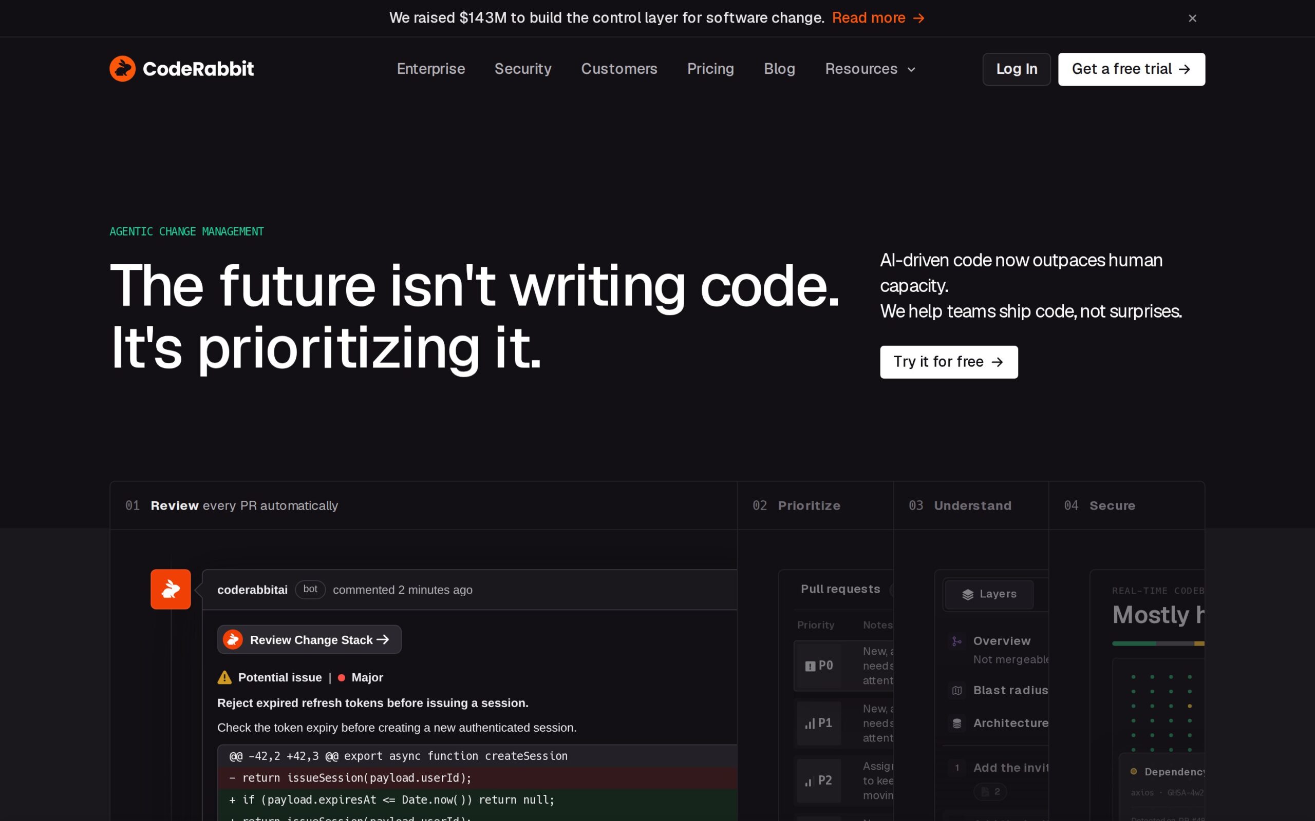Click the codebase health progress bar
This screenshot has width=1315, height=821.
(1158, 643)
